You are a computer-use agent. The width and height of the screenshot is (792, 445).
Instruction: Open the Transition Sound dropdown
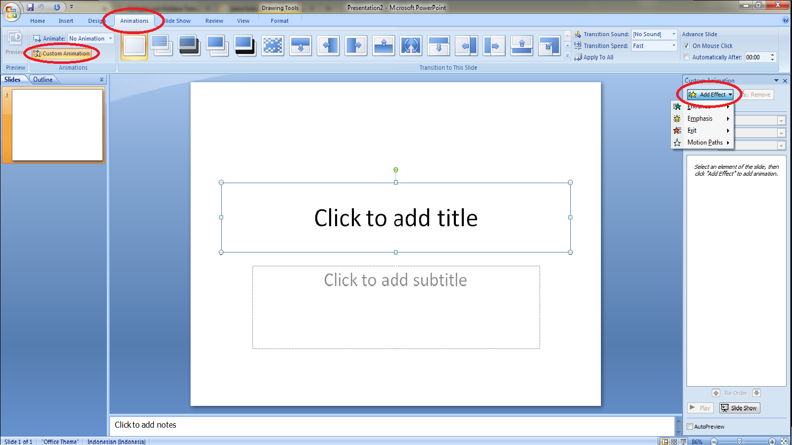click(674, 34)
